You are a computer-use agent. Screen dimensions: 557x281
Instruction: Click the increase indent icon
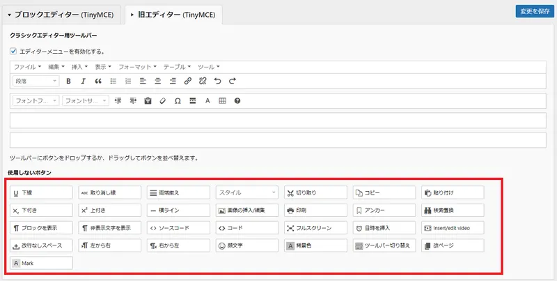click(133, 101)
